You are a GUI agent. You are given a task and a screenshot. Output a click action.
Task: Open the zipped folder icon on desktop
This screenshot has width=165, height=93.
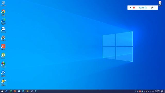click(x=160, y=3)
